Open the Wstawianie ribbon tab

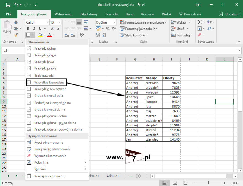pyautogui.click(x=63, y=14)
